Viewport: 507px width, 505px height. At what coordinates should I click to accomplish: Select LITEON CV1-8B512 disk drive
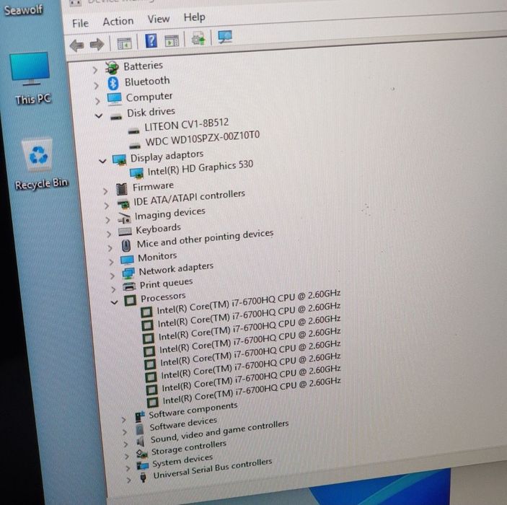187,125
